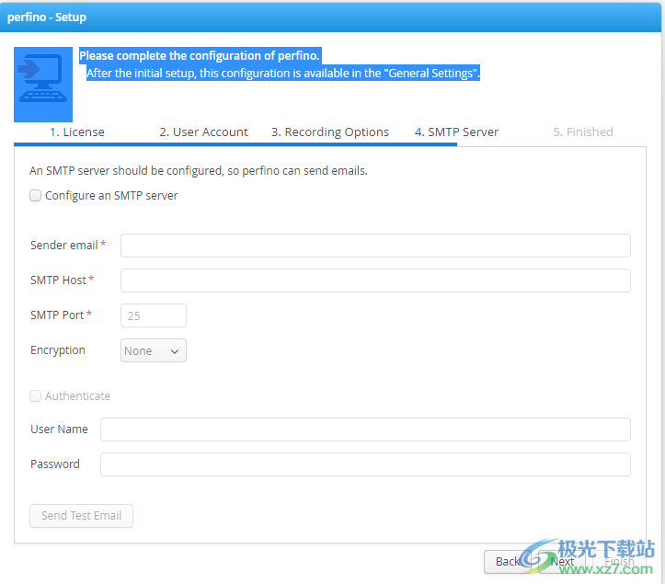The image size is (665, 584).
Task: Click the 'SMTP Host' label
Action: coord(58,281)
